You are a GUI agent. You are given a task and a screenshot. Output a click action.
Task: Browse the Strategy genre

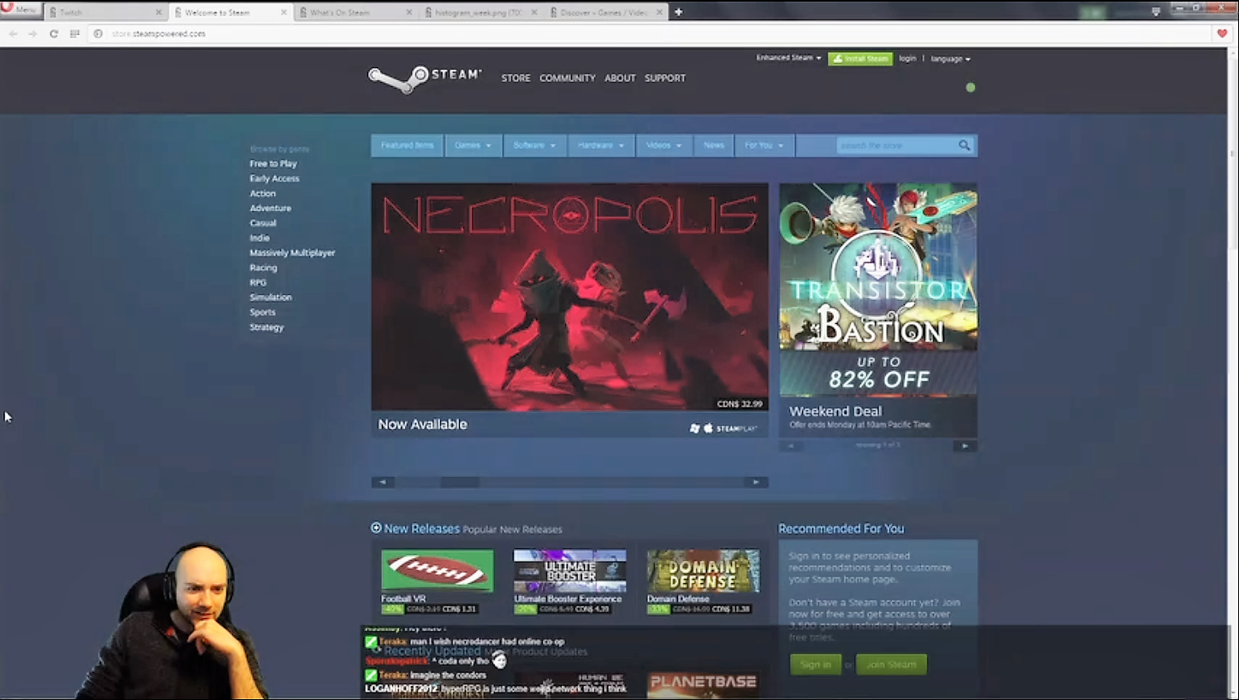pos(267,328)
